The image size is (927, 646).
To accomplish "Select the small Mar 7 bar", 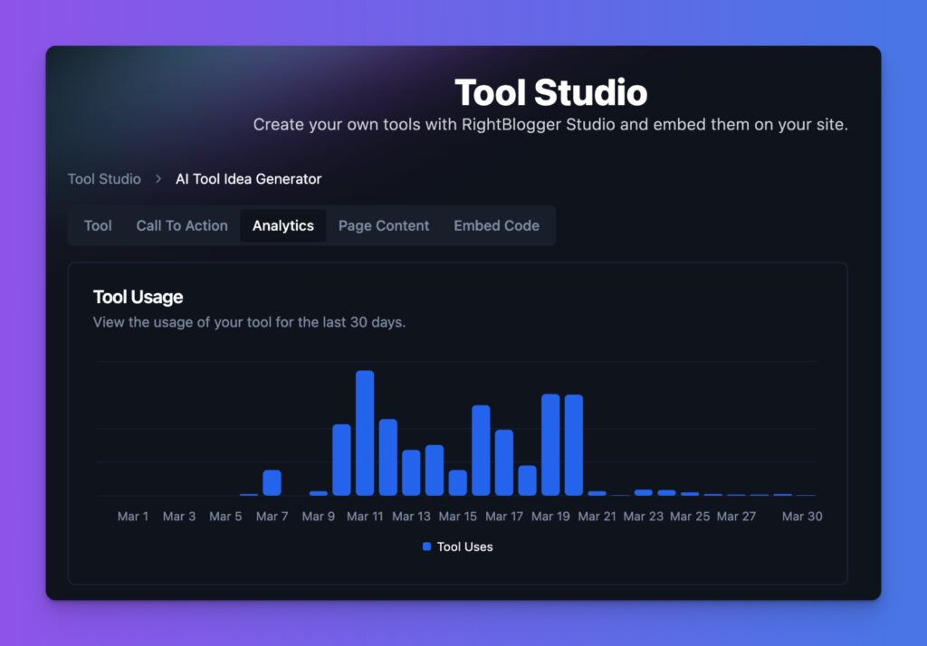I will pyautogui.click(x=272, y=482).
